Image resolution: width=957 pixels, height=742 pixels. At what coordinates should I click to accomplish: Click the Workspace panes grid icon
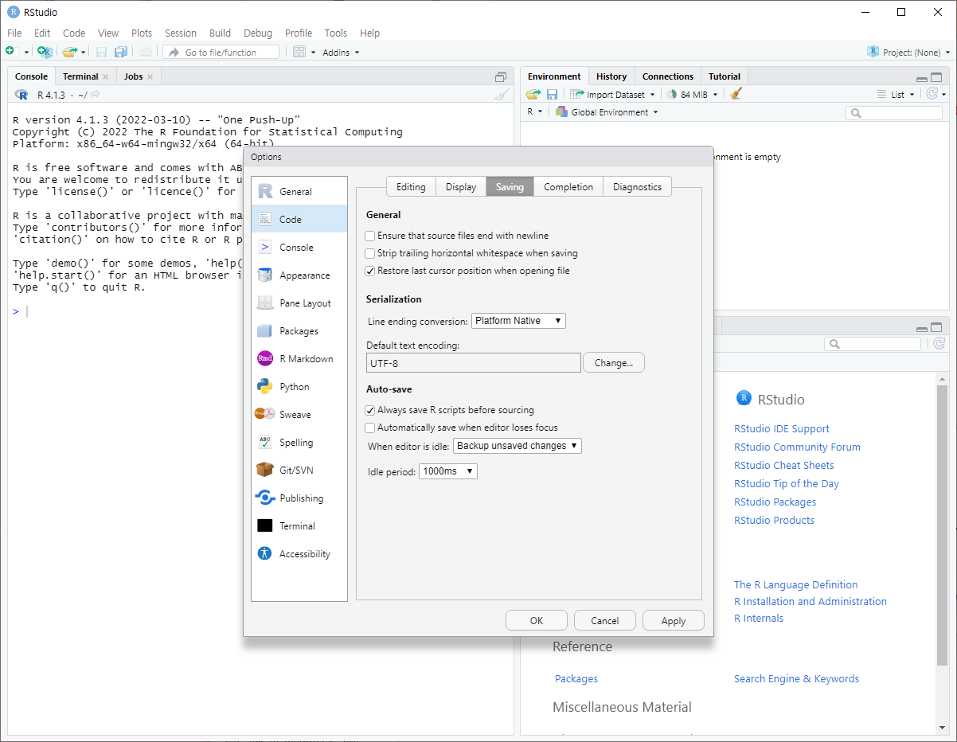pos(299,52)
